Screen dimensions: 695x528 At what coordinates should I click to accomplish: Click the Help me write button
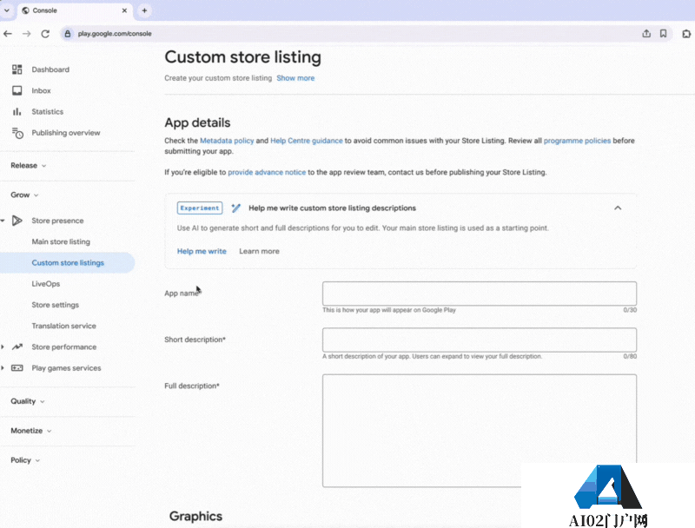pyautogui.click(x=202, y=251)
